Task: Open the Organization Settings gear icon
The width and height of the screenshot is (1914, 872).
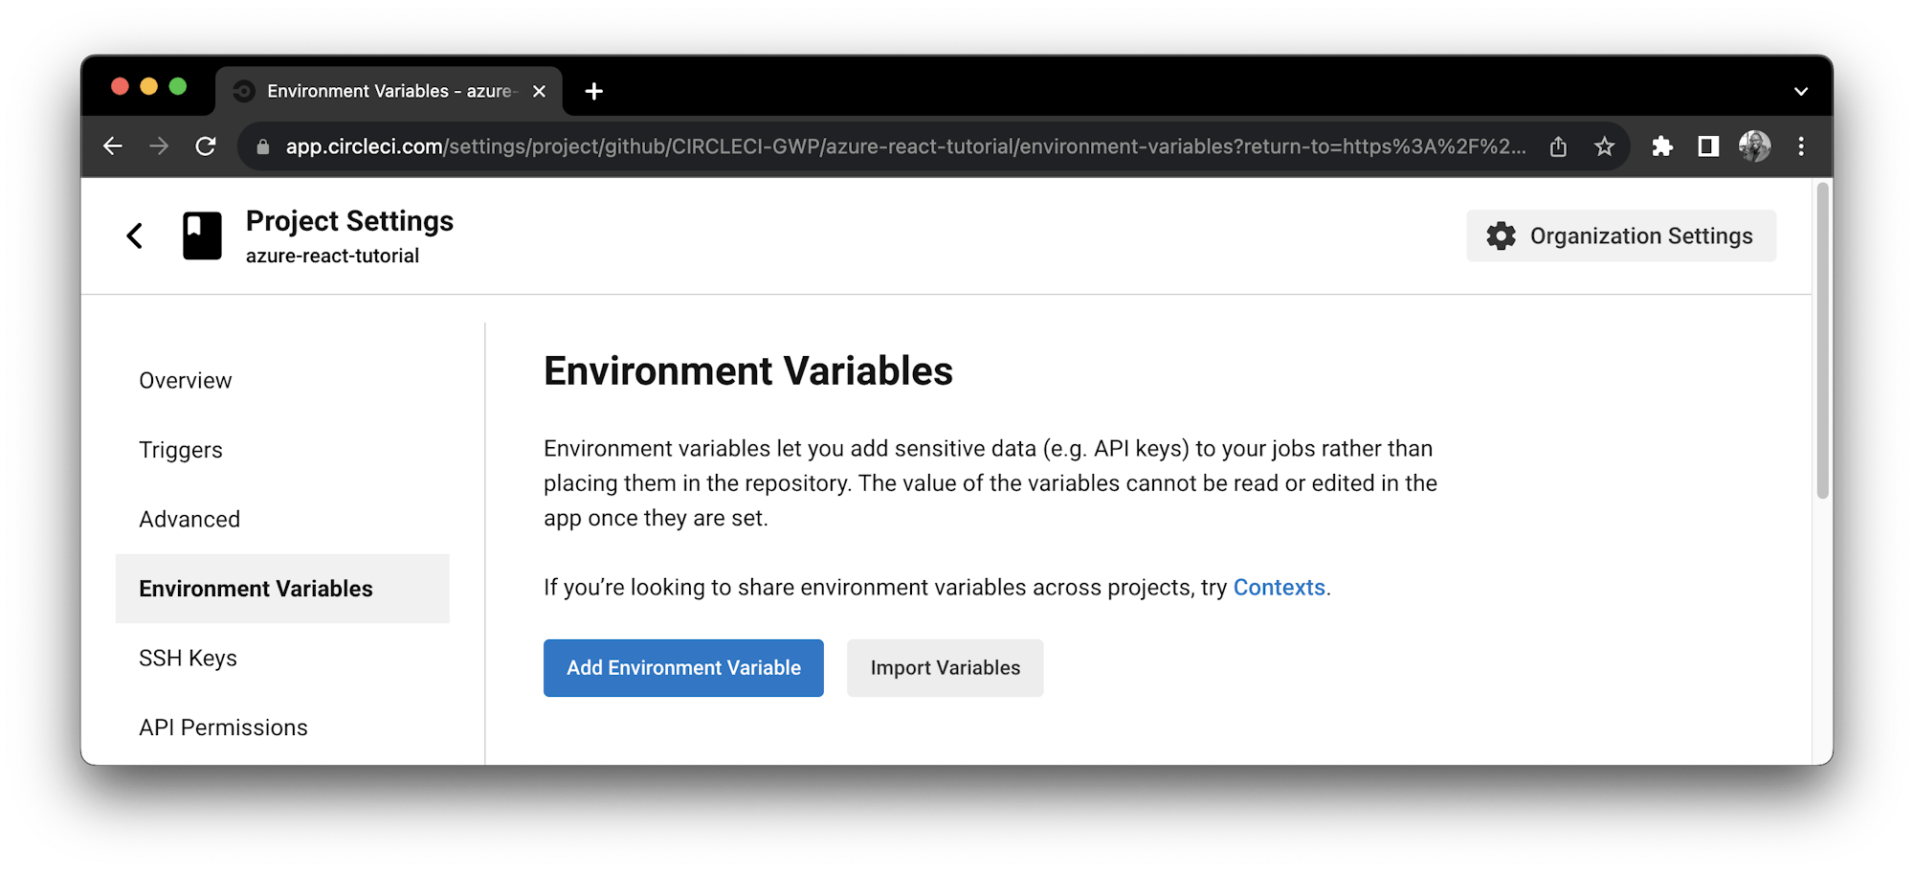Action: coord(1501,235)
